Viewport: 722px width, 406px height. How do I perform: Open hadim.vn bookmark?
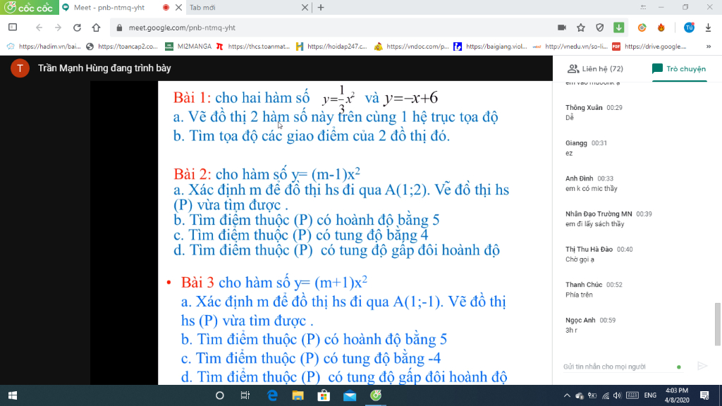coord(44,46)
